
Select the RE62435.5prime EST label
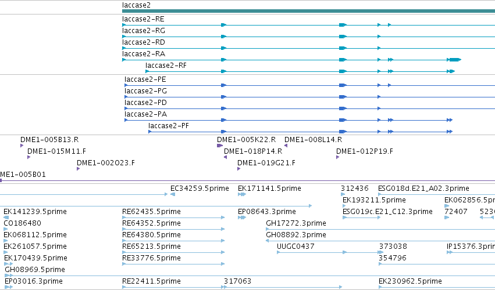151,212
